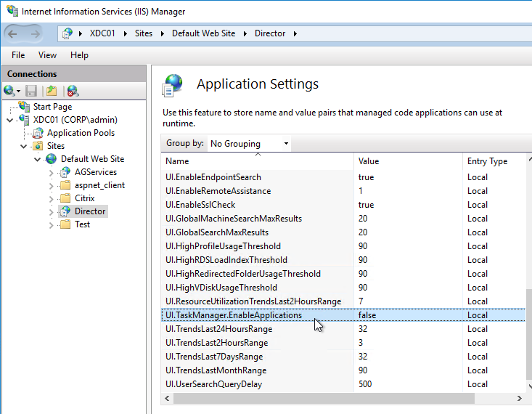This screenshot has height=414, width=532.
Task: Select the UI.HighVDiskUsageThreshold row
Action: pyautogui.click(x=343, y=288)
